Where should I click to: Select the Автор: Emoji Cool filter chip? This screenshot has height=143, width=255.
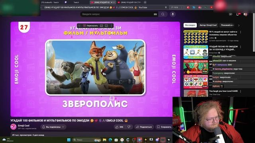[x=208, y=25]
